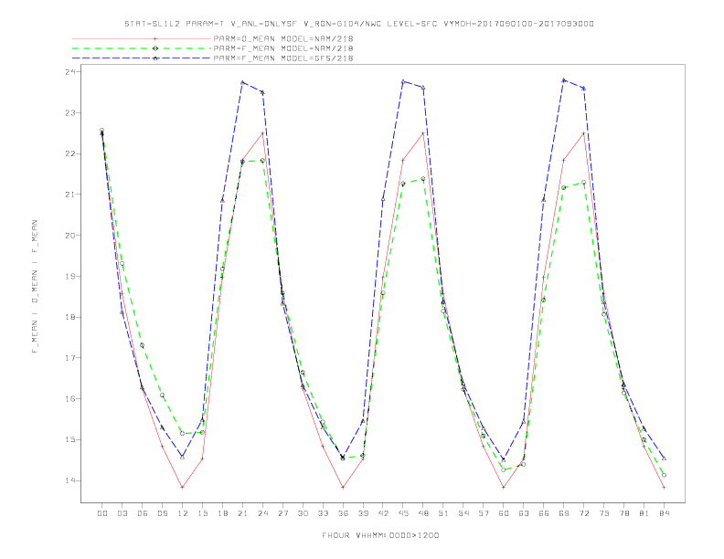Click x-axis forecast hour label 36

(x=343, y=513)
